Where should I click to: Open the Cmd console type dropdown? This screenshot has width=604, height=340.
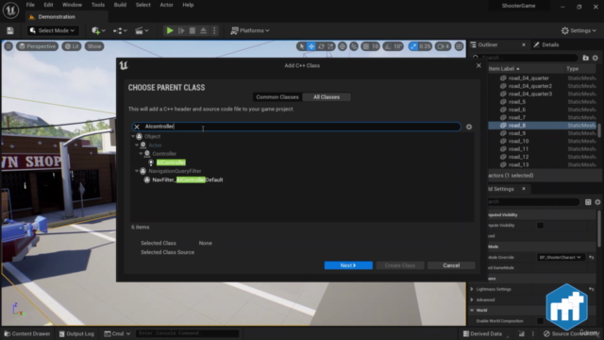click(x=117, y=333)
